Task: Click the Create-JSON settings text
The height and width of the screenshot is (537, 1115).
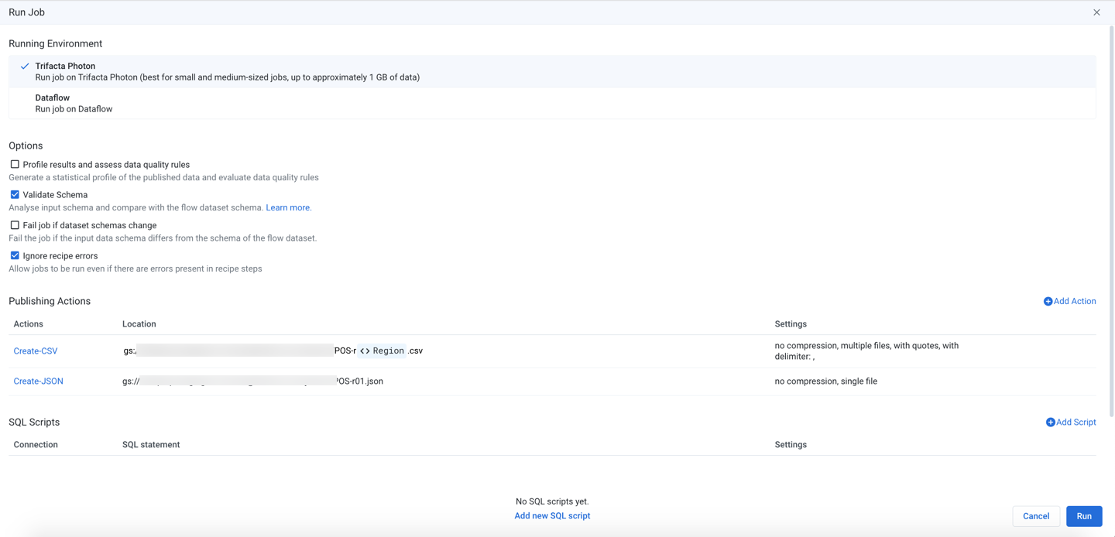Action: point(825,381)
